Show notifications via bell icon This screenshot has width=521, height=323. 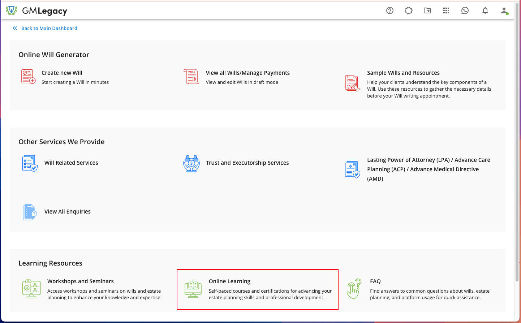point(485,10)
